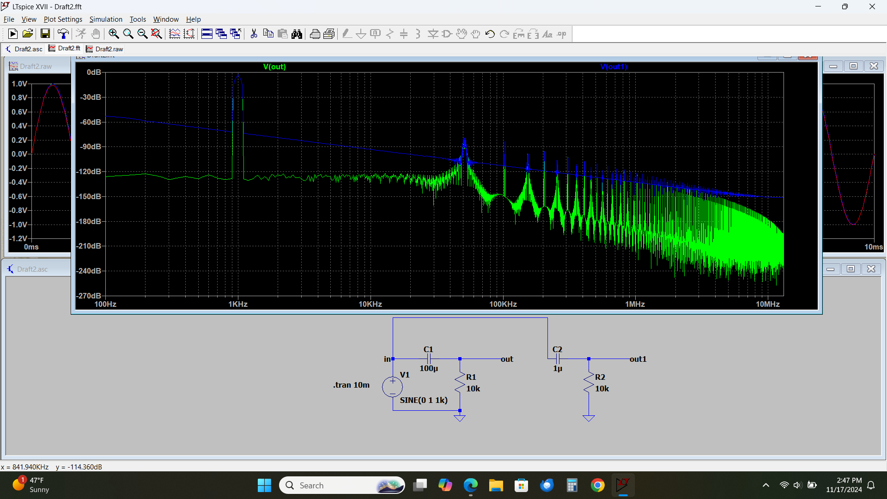Open Control Panel hammer icon
Screen dimensions: 887x499
[63, 34]
